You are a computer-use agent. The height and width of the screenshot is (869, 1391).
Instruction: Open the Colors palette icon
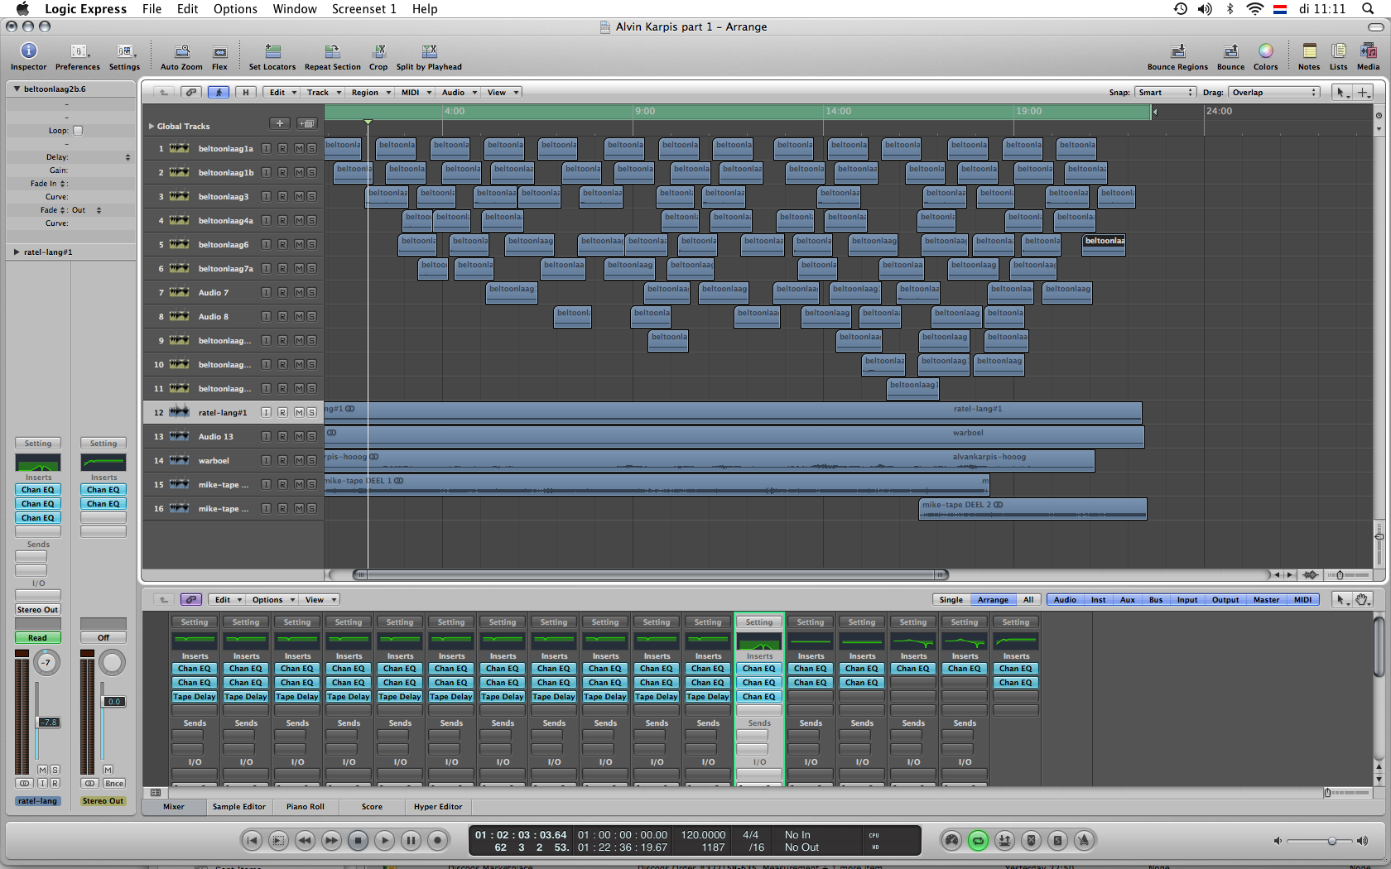(1265, 51)
